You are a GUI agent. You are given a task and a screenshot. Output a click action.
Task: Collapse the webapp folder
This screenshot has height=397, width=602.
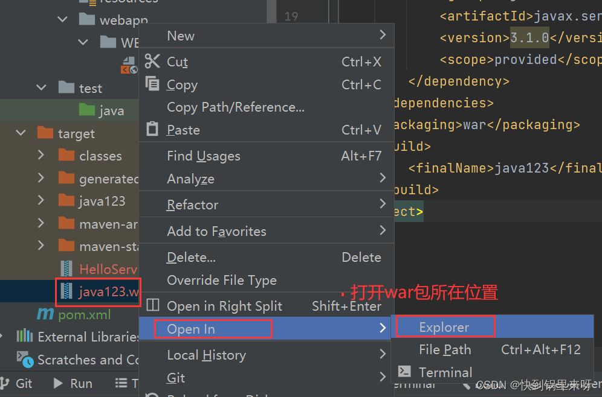[x=62, y=19]
